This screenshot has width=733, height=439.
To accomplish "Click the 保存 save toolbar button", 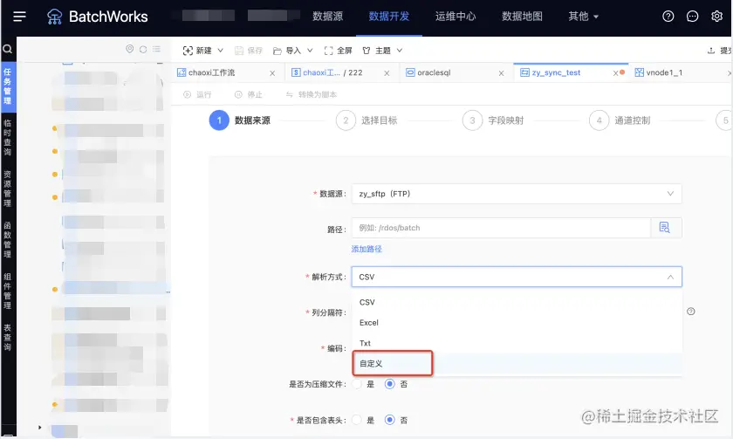I will (249, 51).
